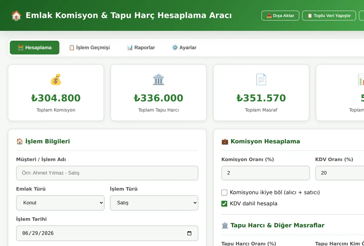Click the bank building icon on Tapu Harcı card
This screenshot has width=364, height=246.
[x=158, y=79]
